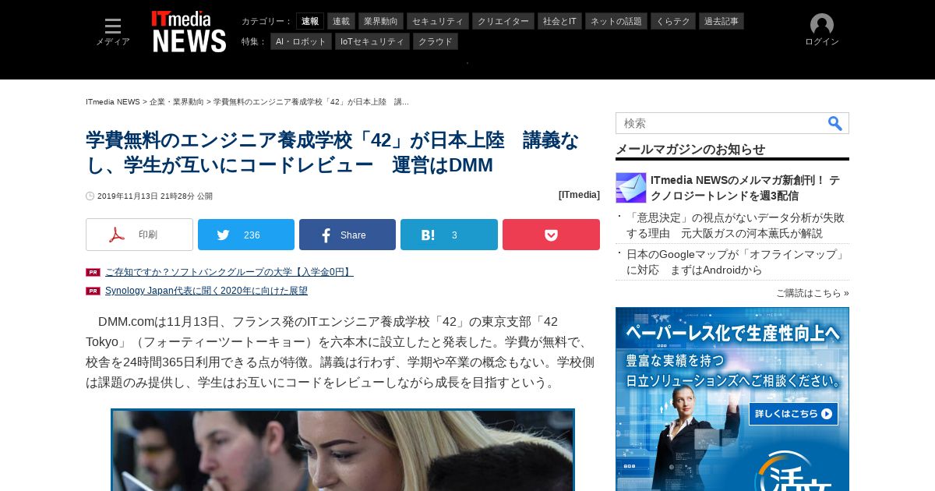Open the ログイン user avatar
This screenshot has height=491, width=935.
[821, 30]
